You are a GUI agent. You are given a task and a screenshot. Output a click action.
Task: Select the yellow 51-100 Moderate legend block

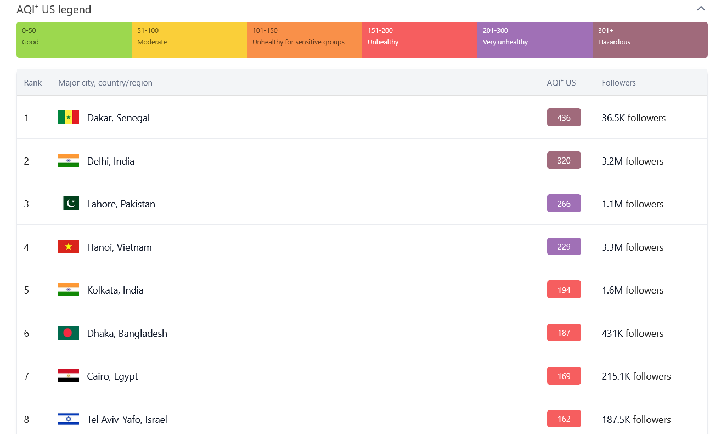coord(189,40)
